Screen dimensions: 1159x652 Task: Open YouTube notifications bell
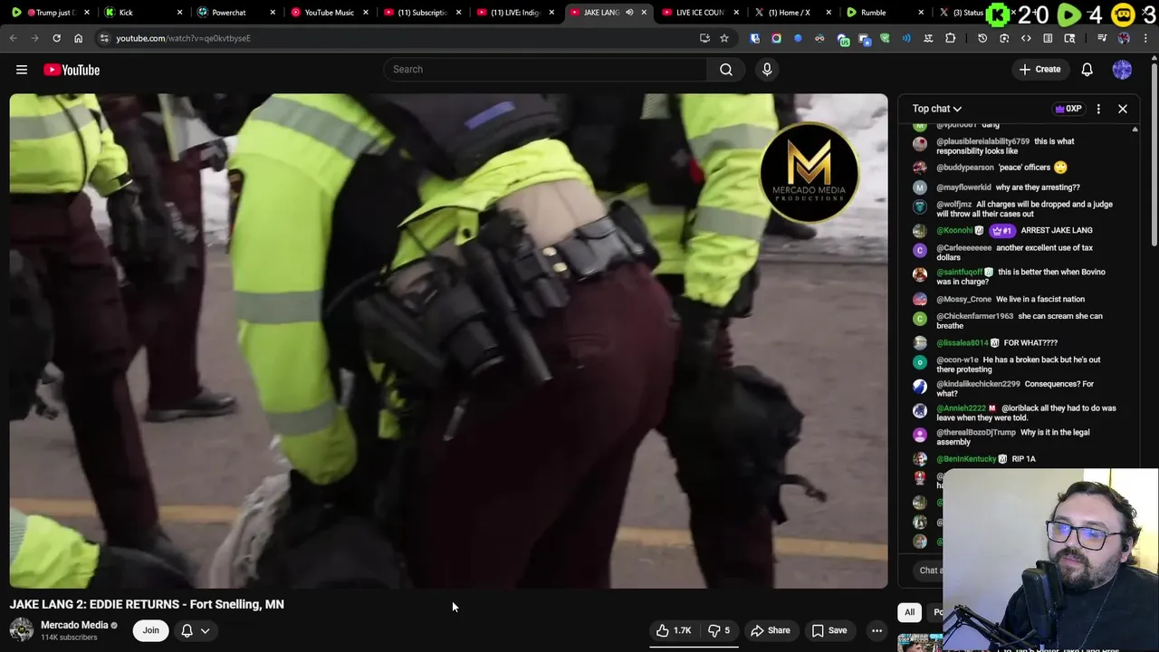(1087, 70)
